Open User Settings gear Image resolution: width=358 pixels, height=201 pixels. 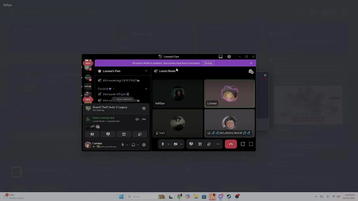pos(144,145)
